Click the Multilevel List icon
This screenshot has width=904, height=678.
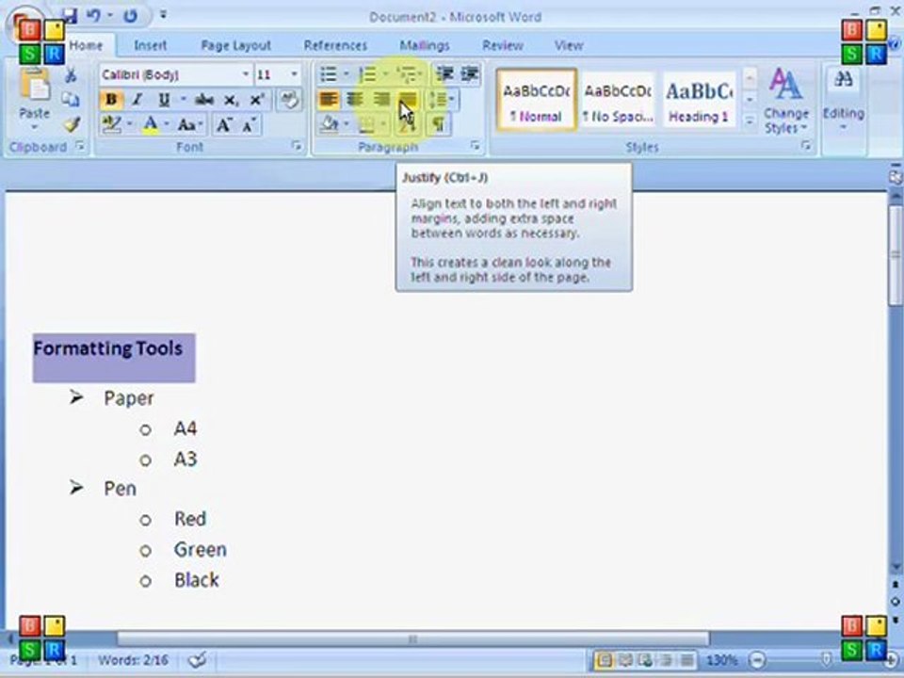click(407, 73)
